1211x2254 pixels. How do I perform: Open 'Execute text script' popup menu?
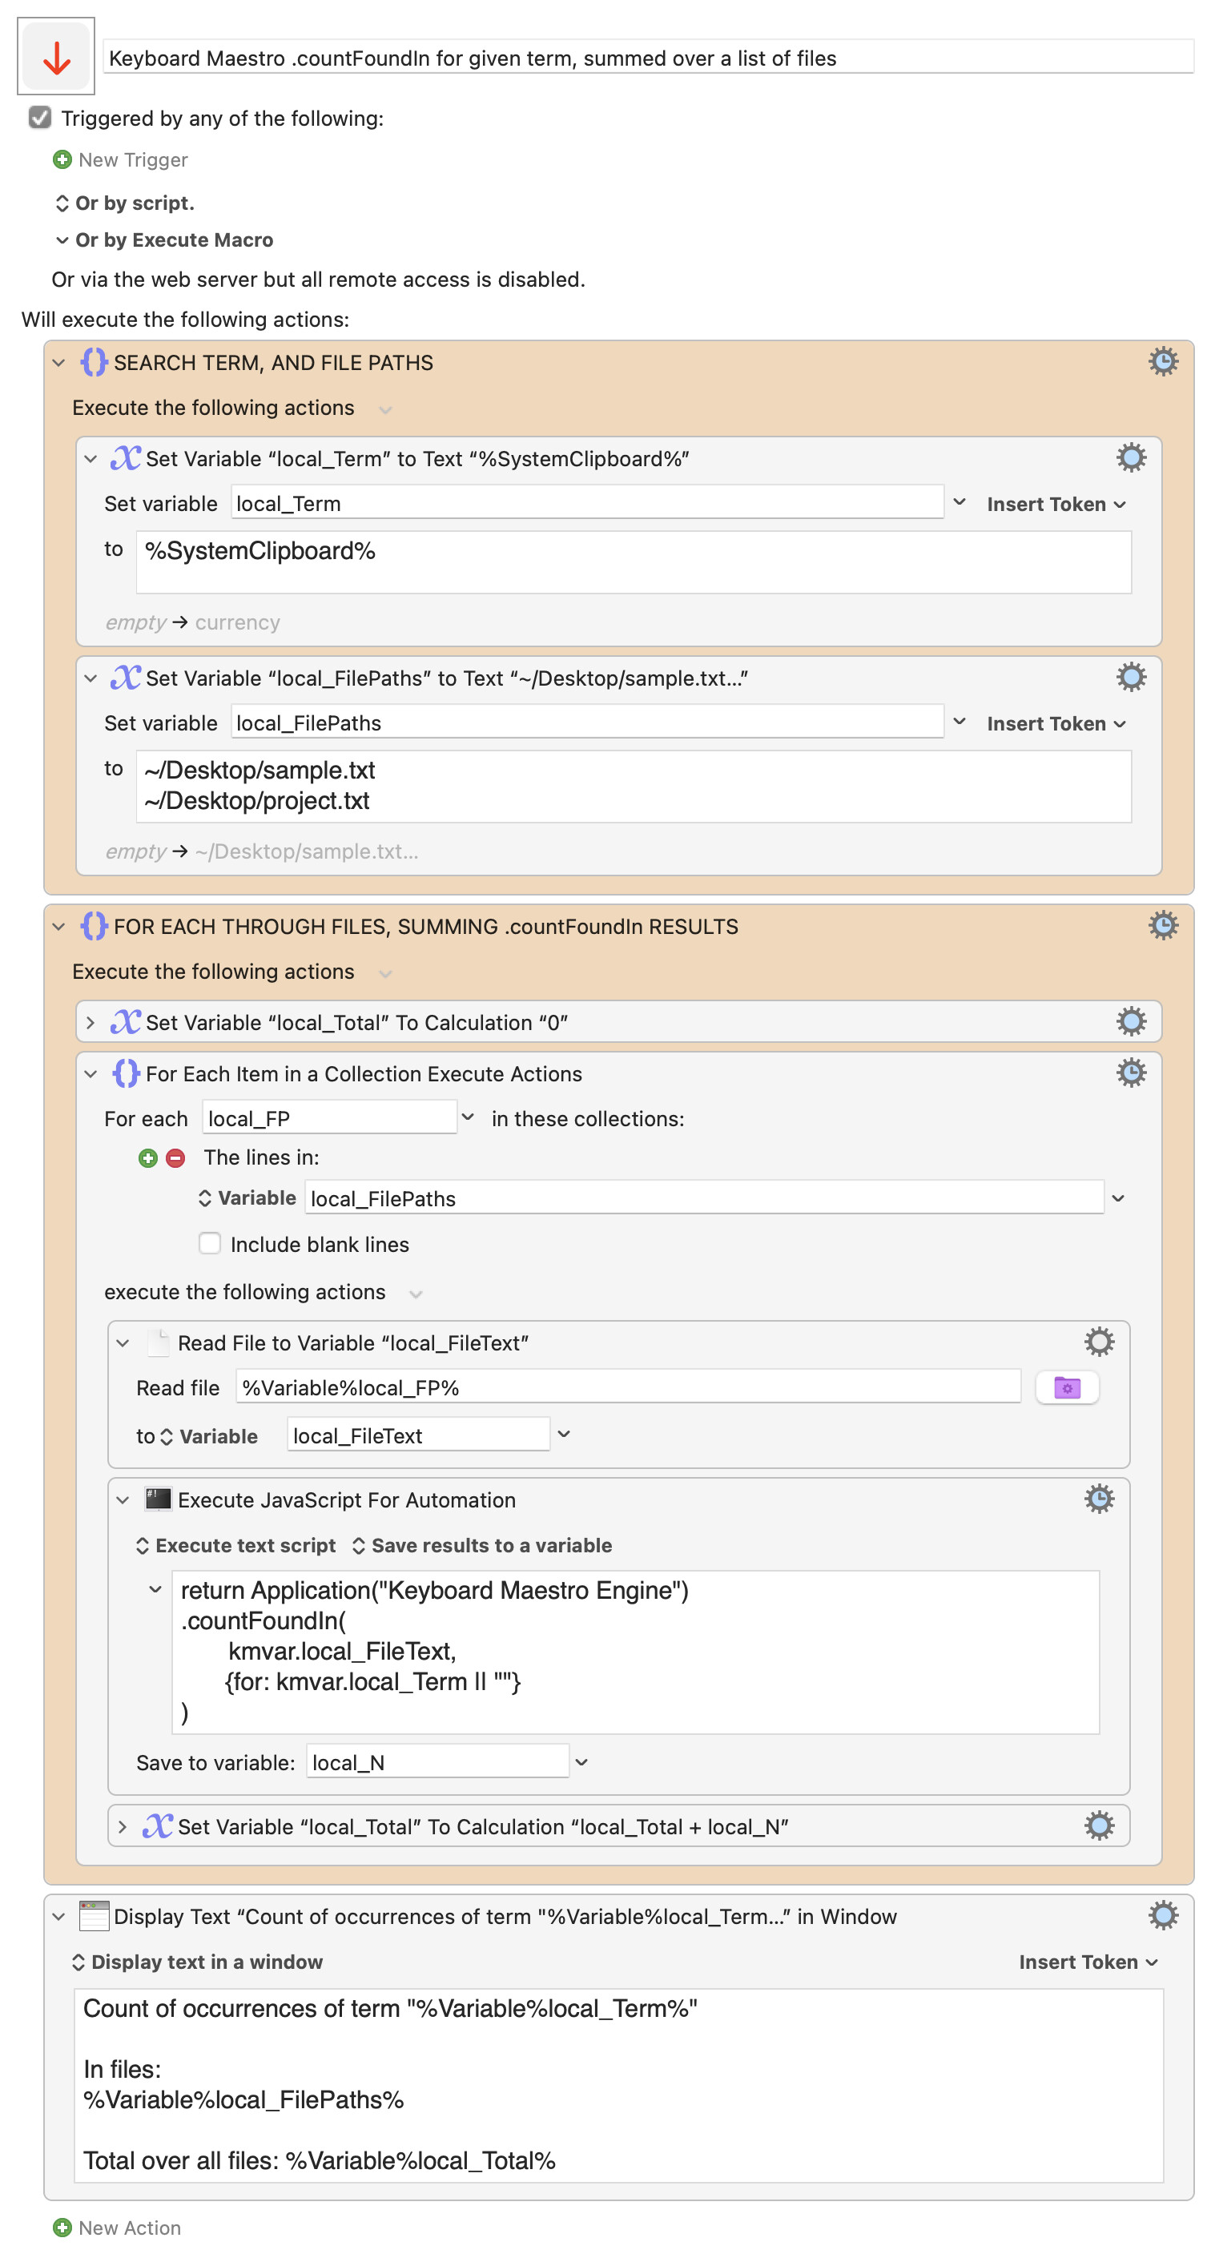[235, 1545]
